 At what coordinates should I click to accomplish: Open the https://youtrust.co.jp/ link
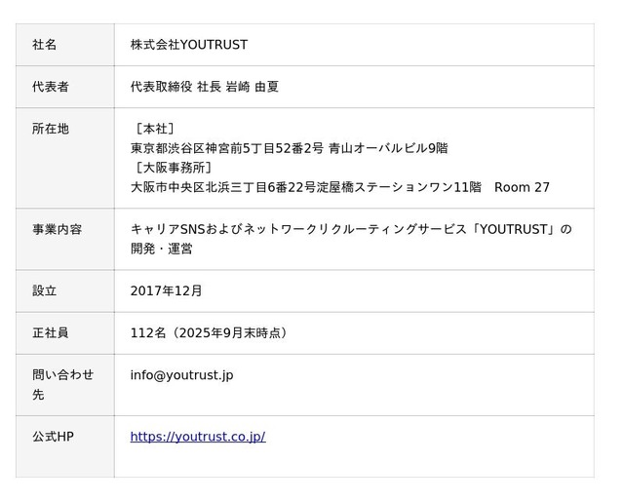coord(198,437)
